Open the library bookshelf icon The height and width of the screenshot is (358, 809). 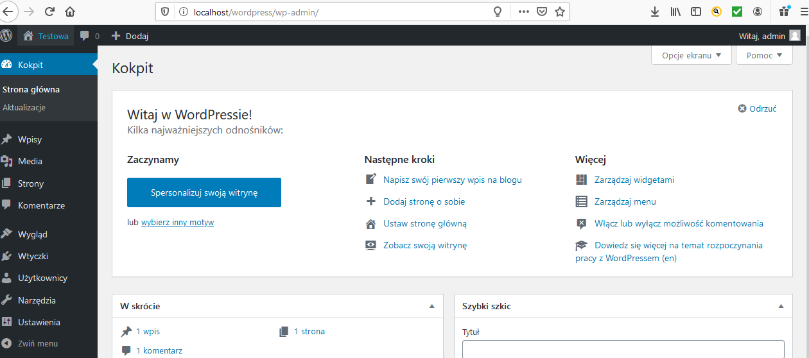point(675,12)
